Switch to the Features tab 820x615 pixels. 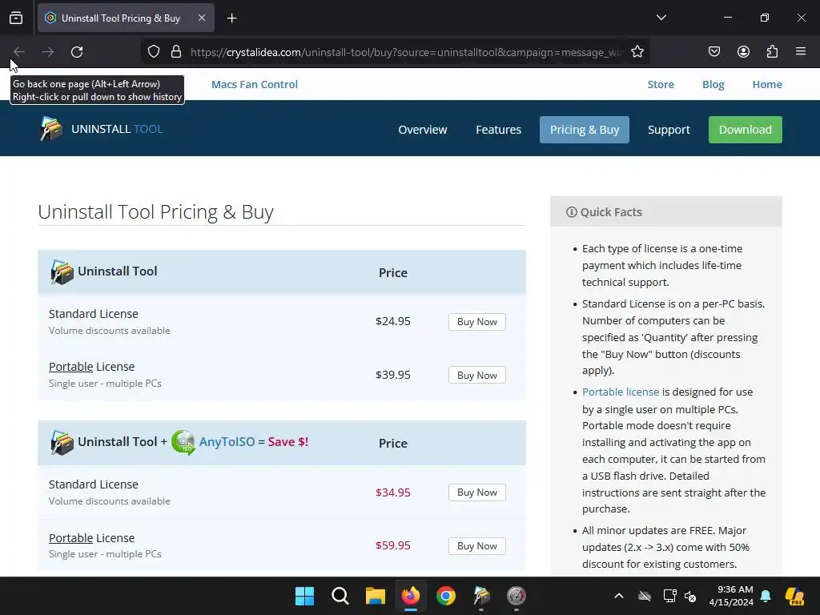[498, 130]
